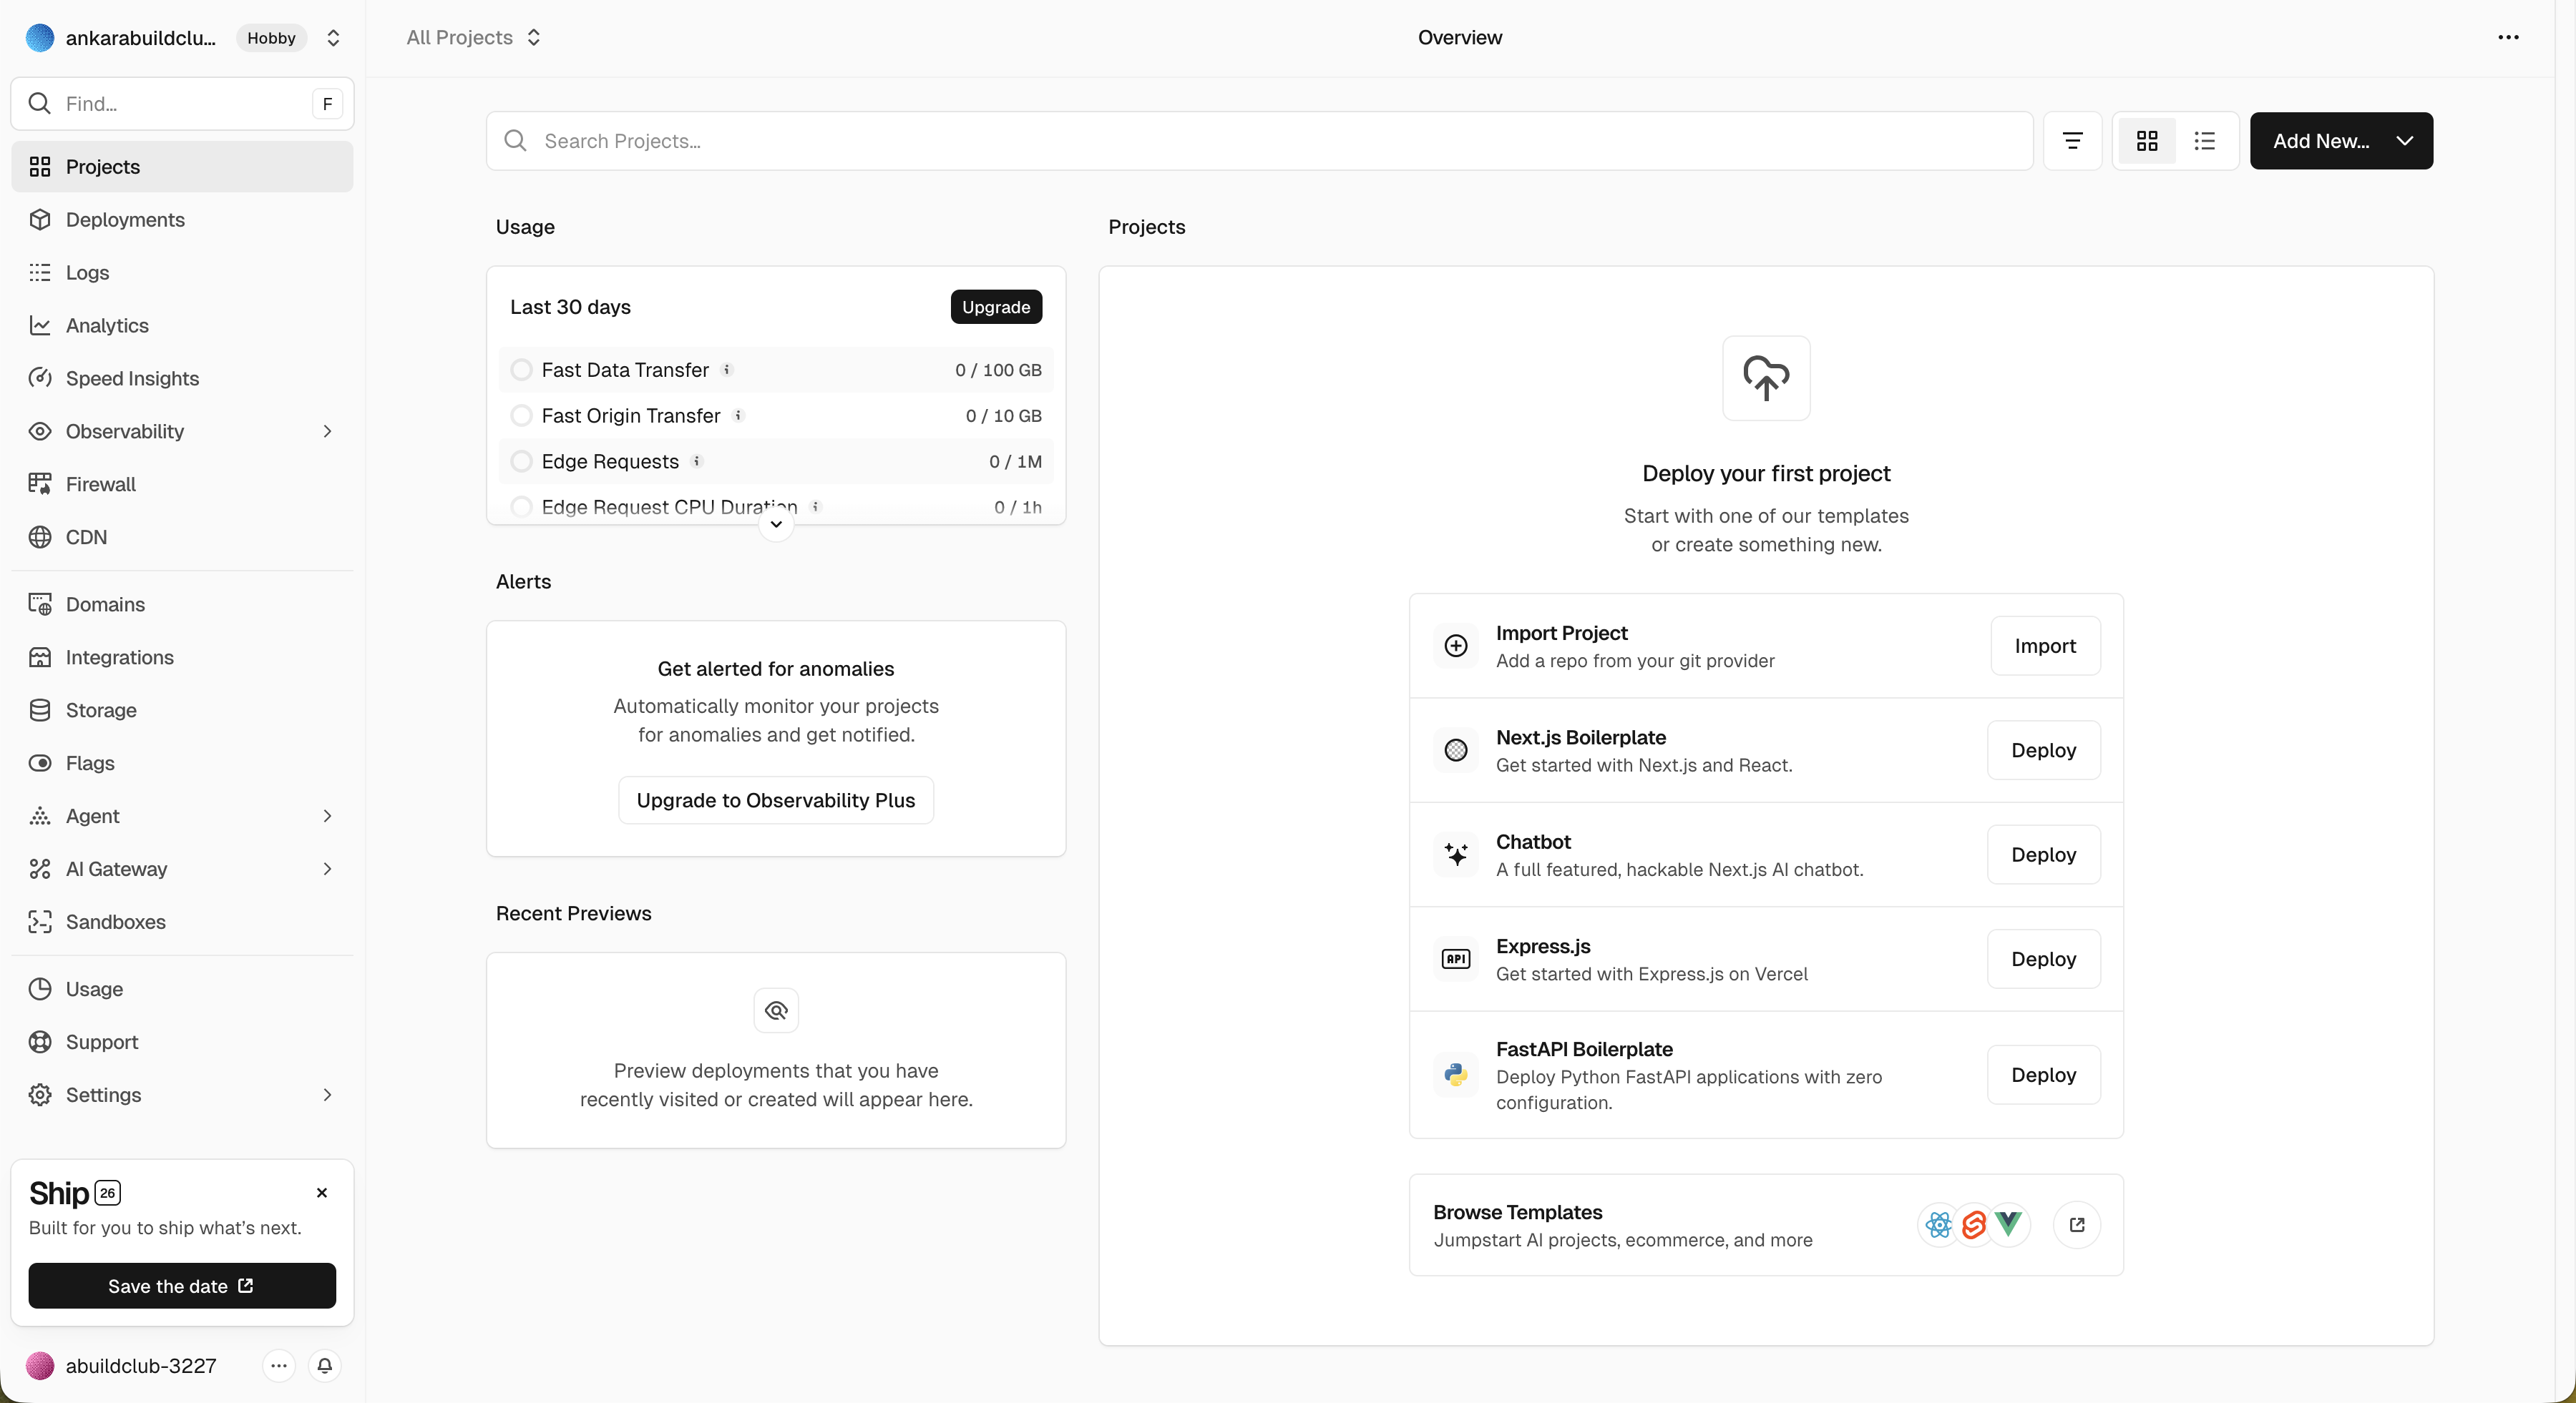
Task: Open the Add New dropdown arrow
Action: pyautogui.click(x=2405, y=140)
